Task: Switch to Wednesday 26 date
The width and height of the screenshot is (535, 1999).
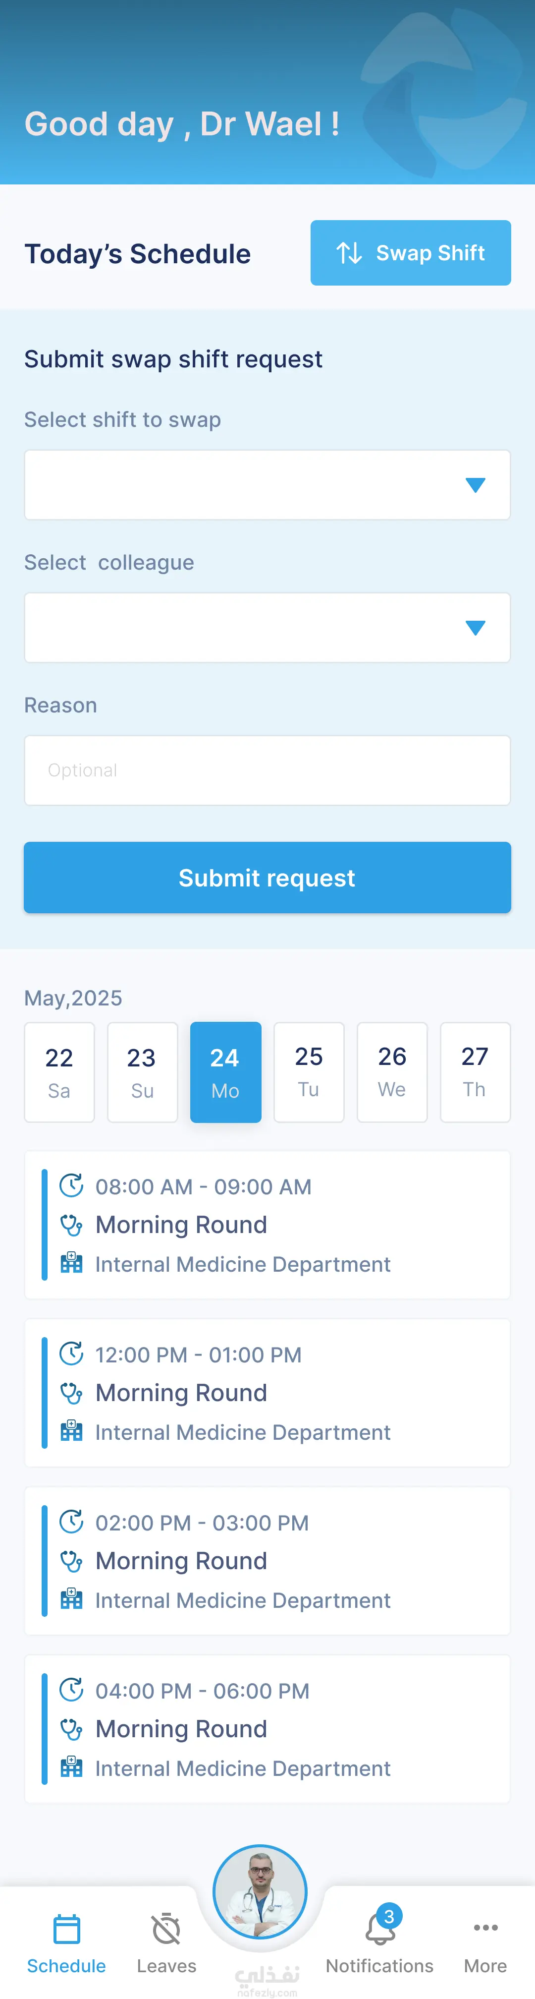Action: click(x=391, y=1072)
